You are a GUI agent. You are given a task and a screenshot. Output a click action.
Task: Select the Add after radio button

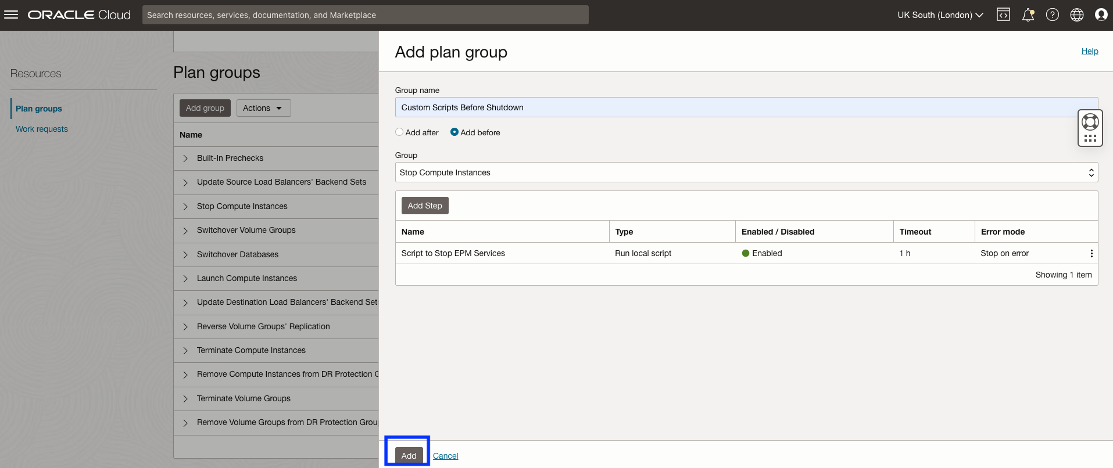click(399, 132)
